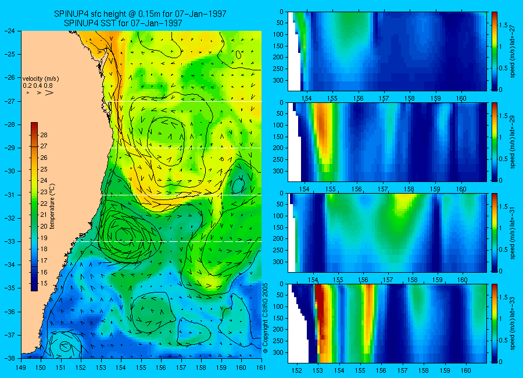The height and width of the screenshot is (378, 523).
Task: Click the '250' depth label in the lat=-33 panel
Action: [x=278, y=341]
